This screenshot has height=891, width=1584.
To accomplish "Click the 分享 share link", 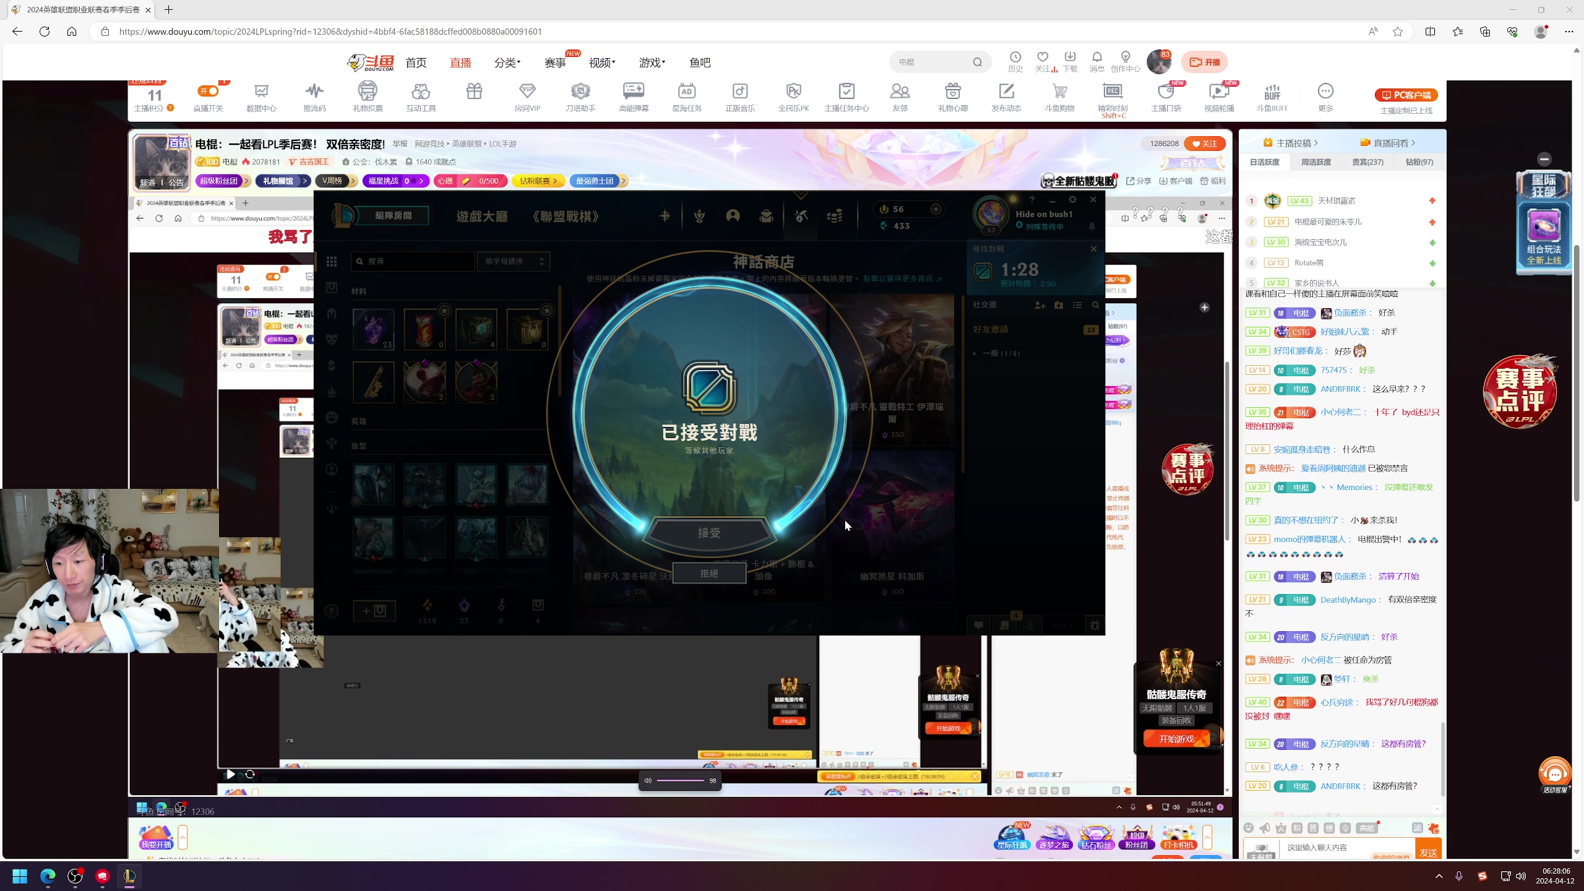I will point(1138,181).
